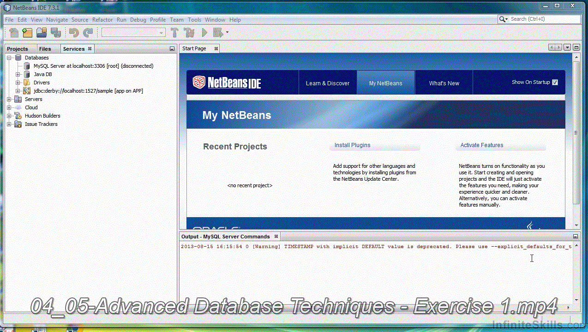Image resolution: width=588 pixels, height=332 pixels.
Task: Expand the Cloud tree node
Action: 9,107
